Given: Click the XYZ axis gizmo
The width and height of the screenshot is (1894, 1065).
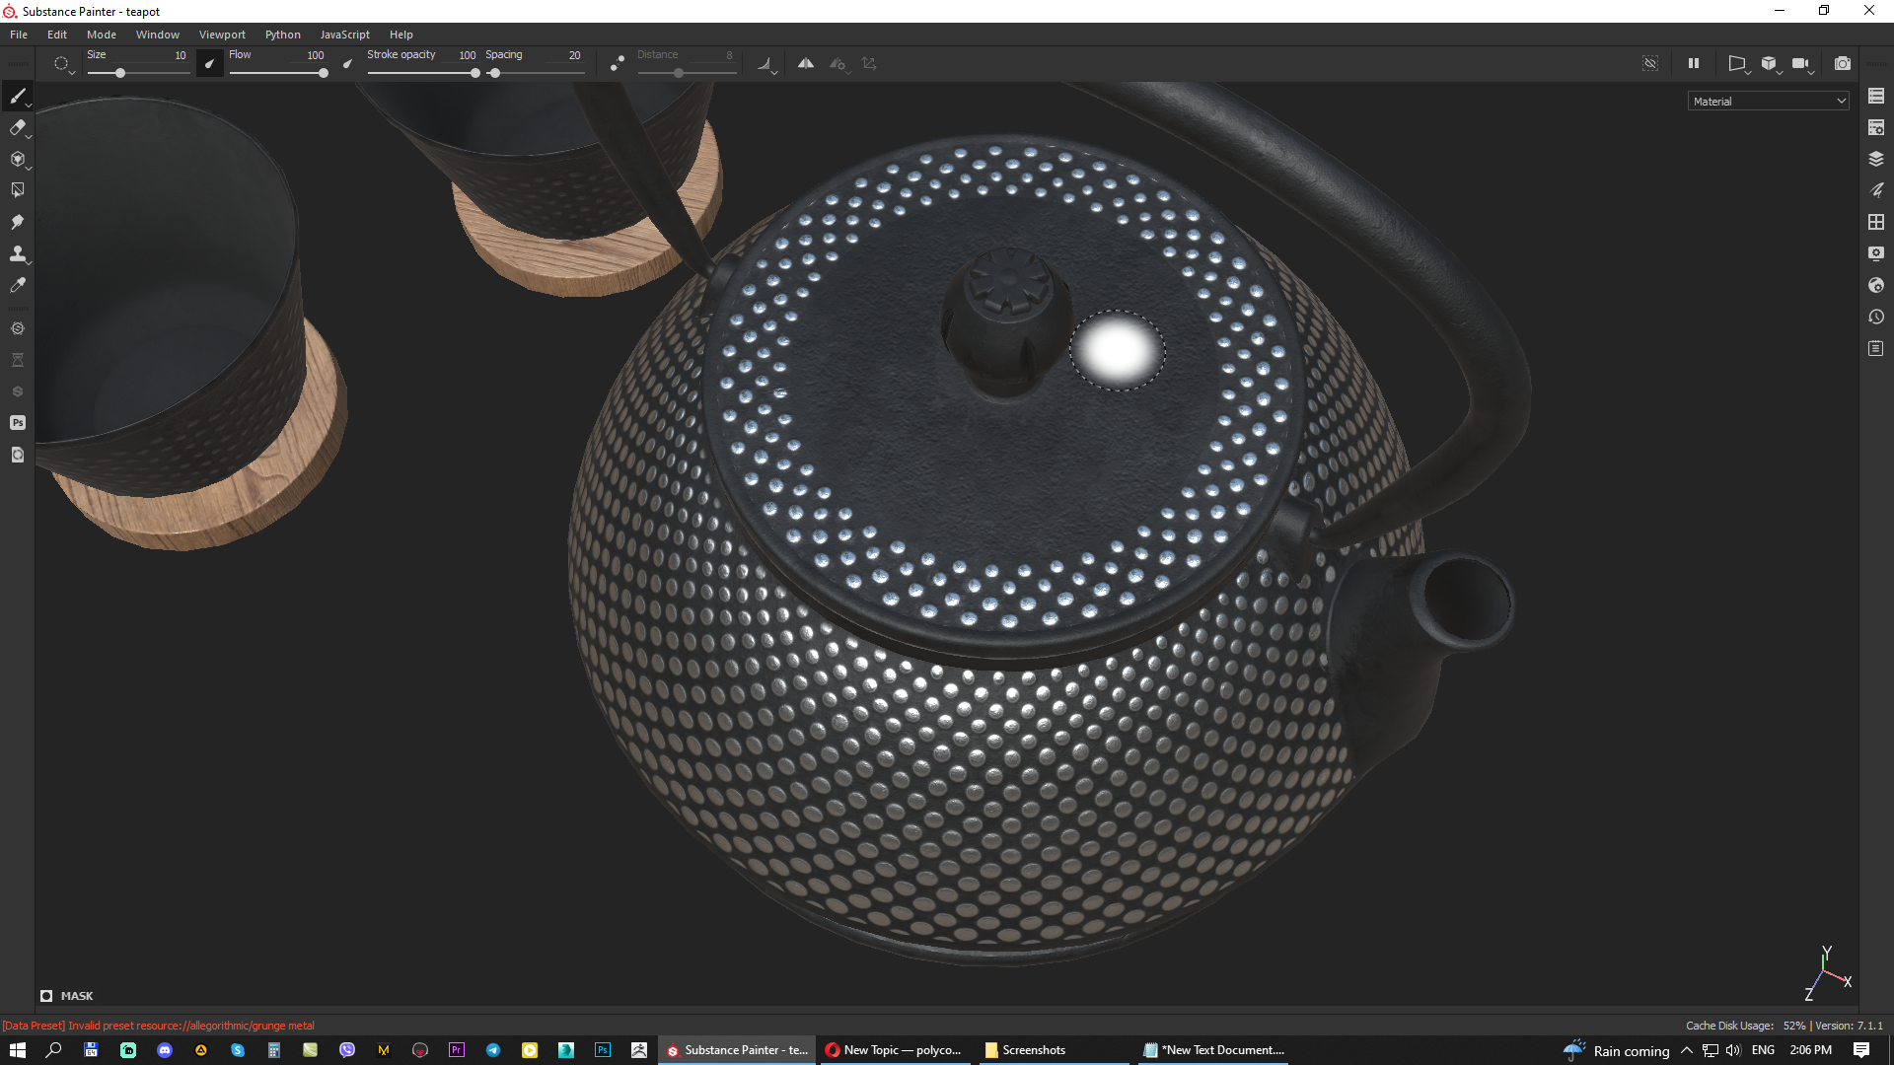Looking at the screenshot, I should [1828, 973].
